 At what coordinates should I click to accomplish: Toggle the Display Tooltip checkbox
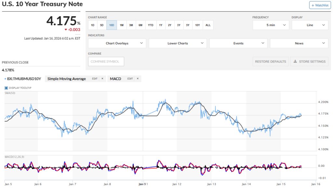[6, 88]
